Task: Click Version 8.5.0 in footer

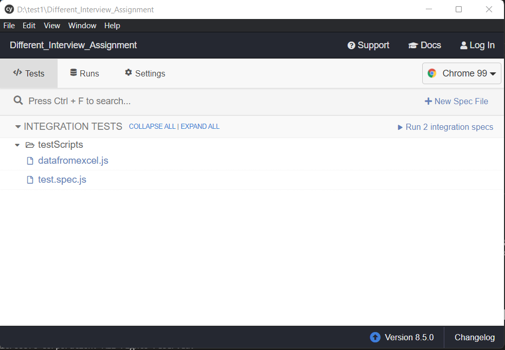Action: pyautogui.click(x=409, y=337)
